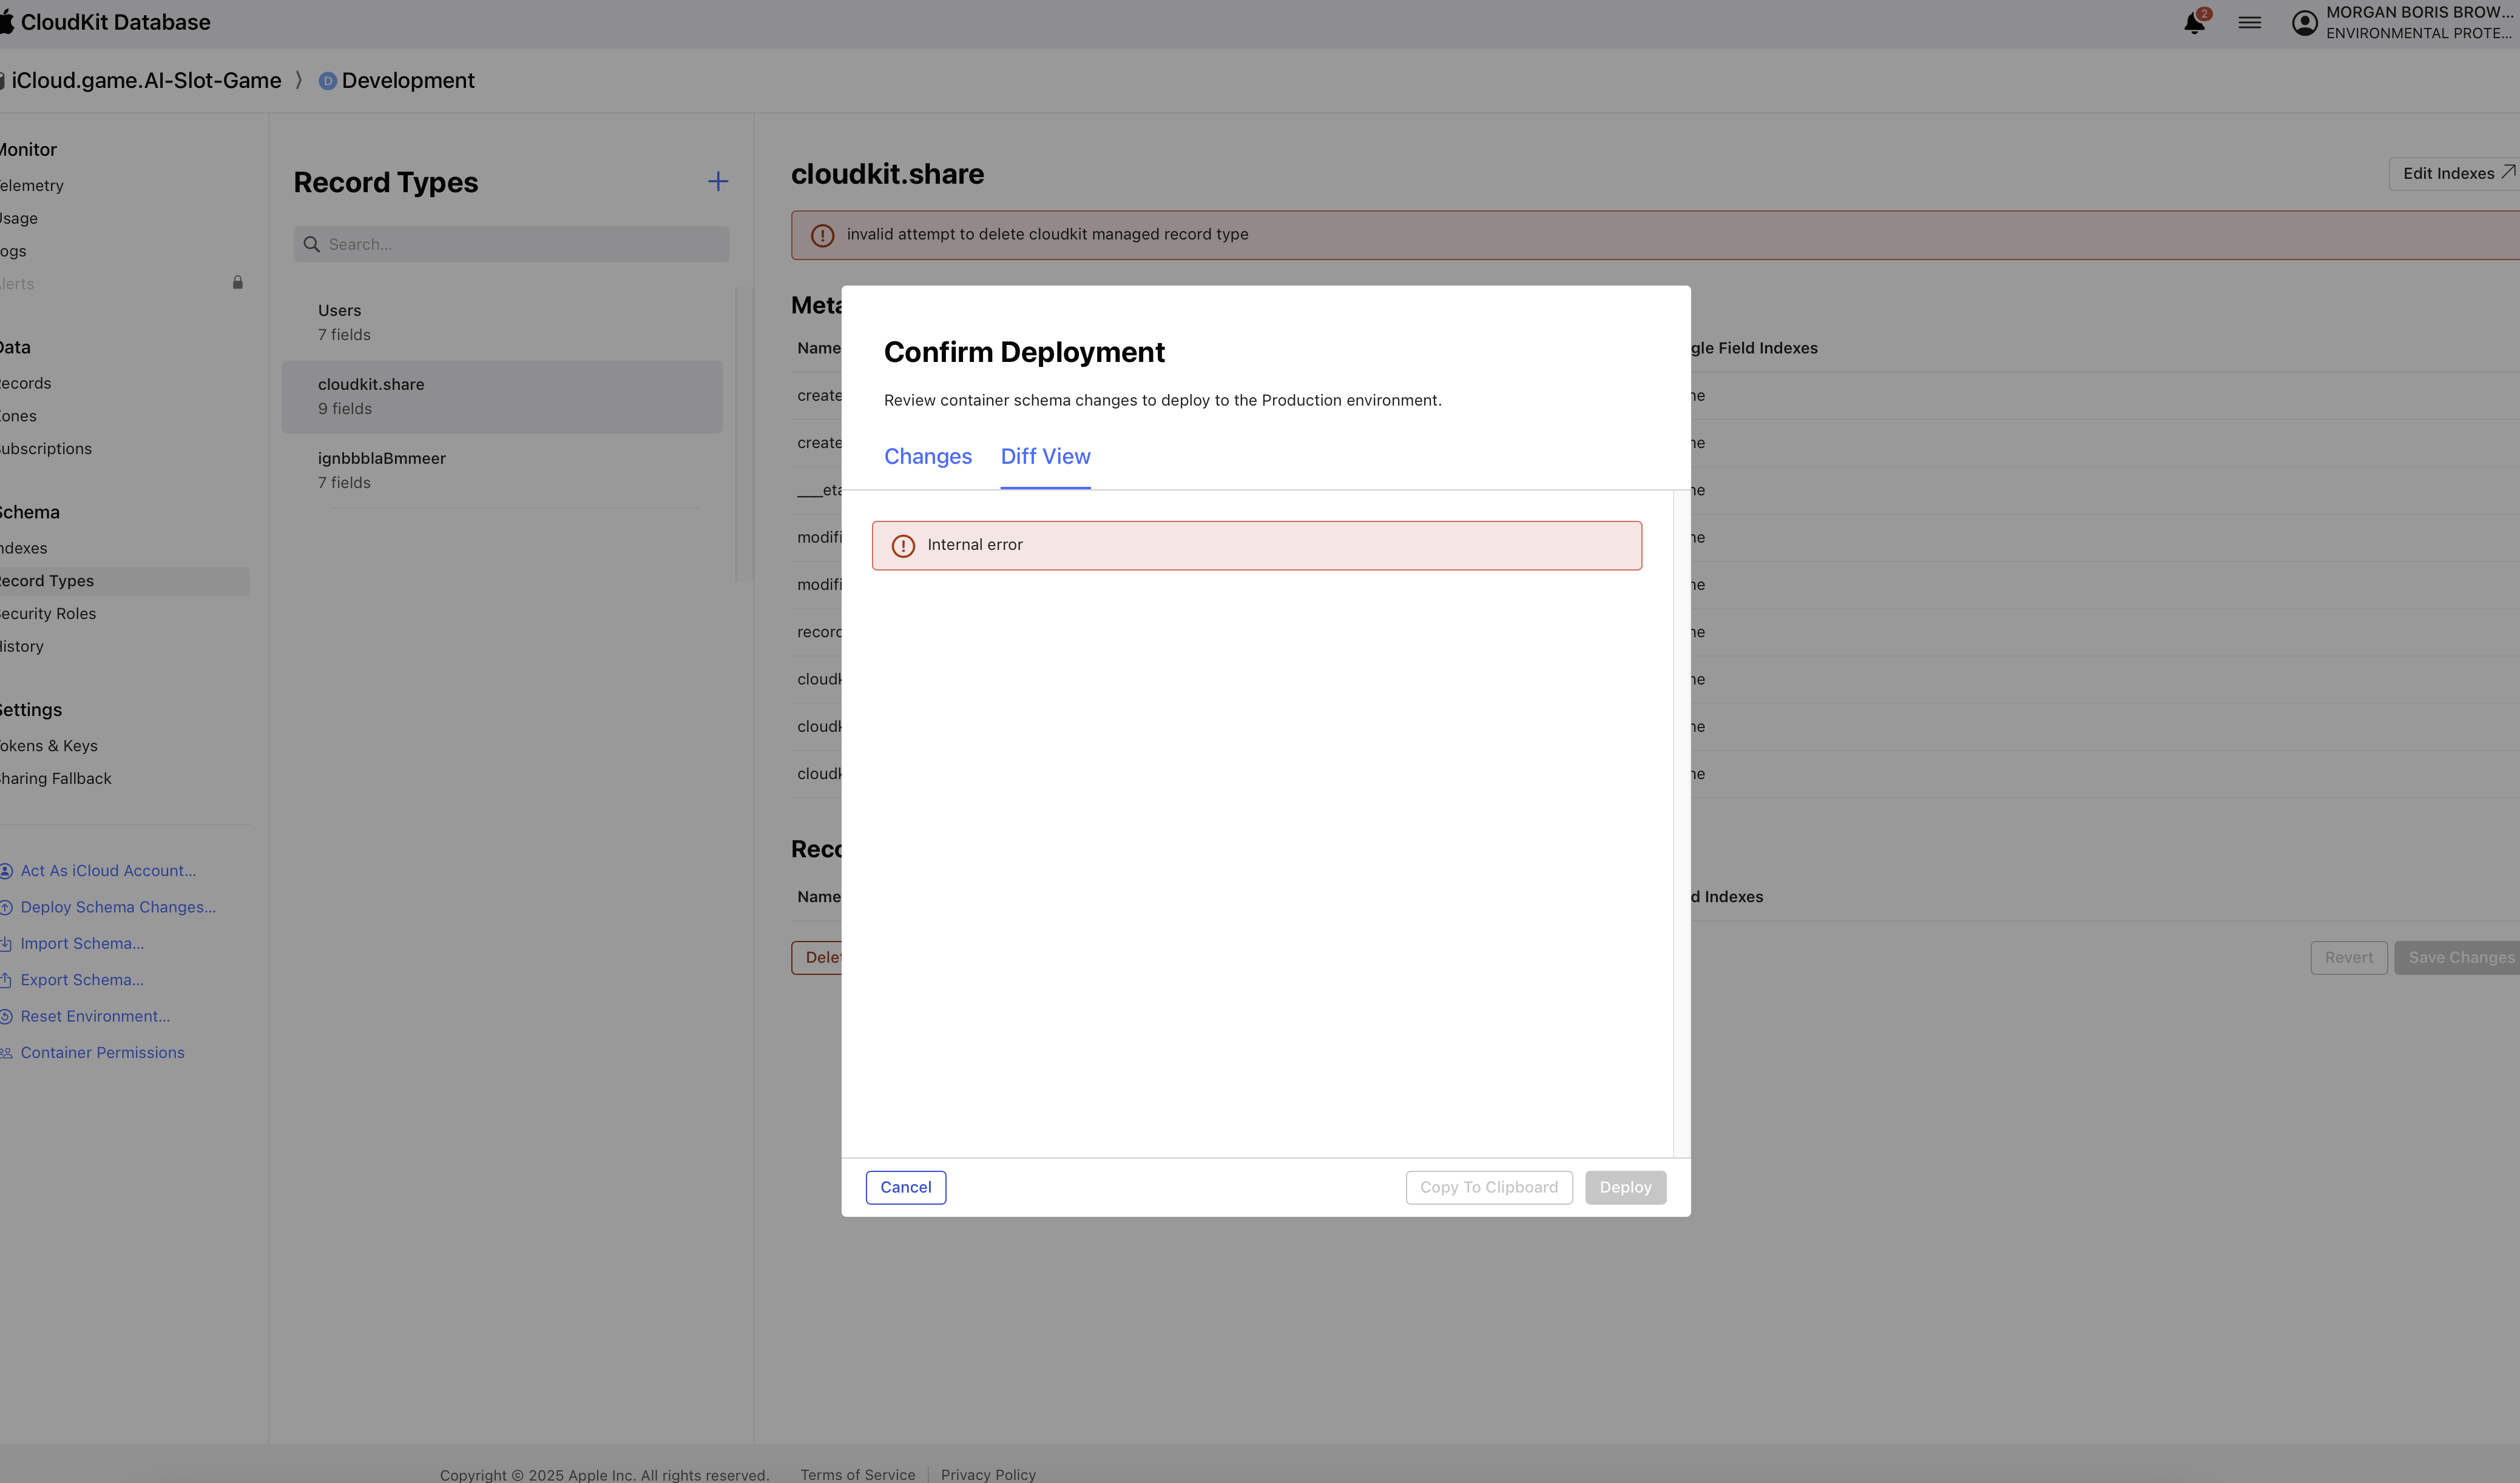Open Container Permissions link
The image size is (2520, 1483).
pyautogui.click(x=102, y=1053)
